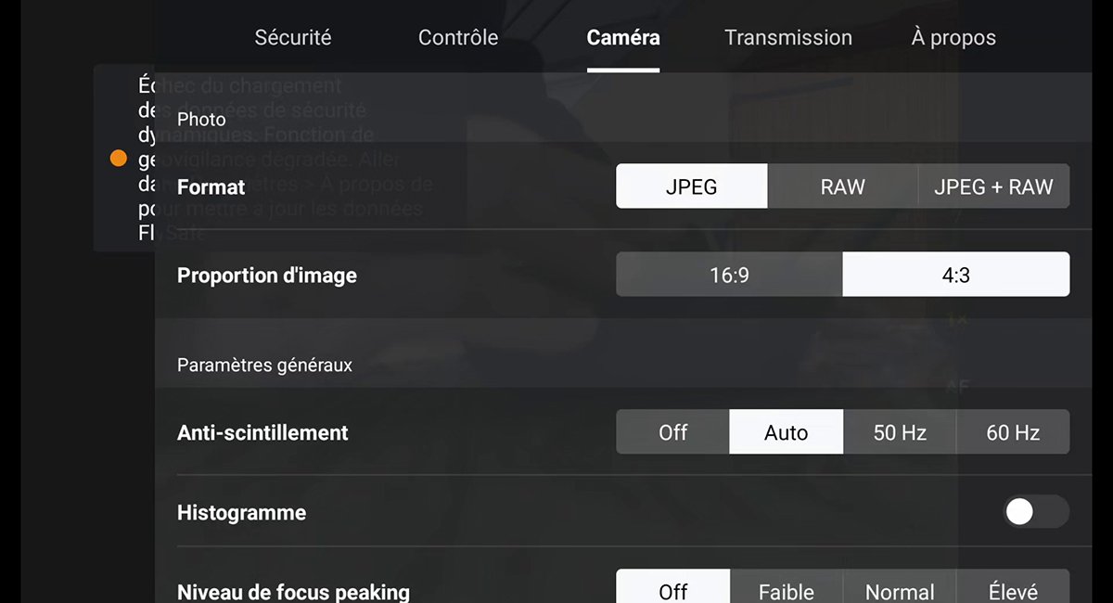
Task: Choose Normal focus peaking level
Action: [900, 587]
